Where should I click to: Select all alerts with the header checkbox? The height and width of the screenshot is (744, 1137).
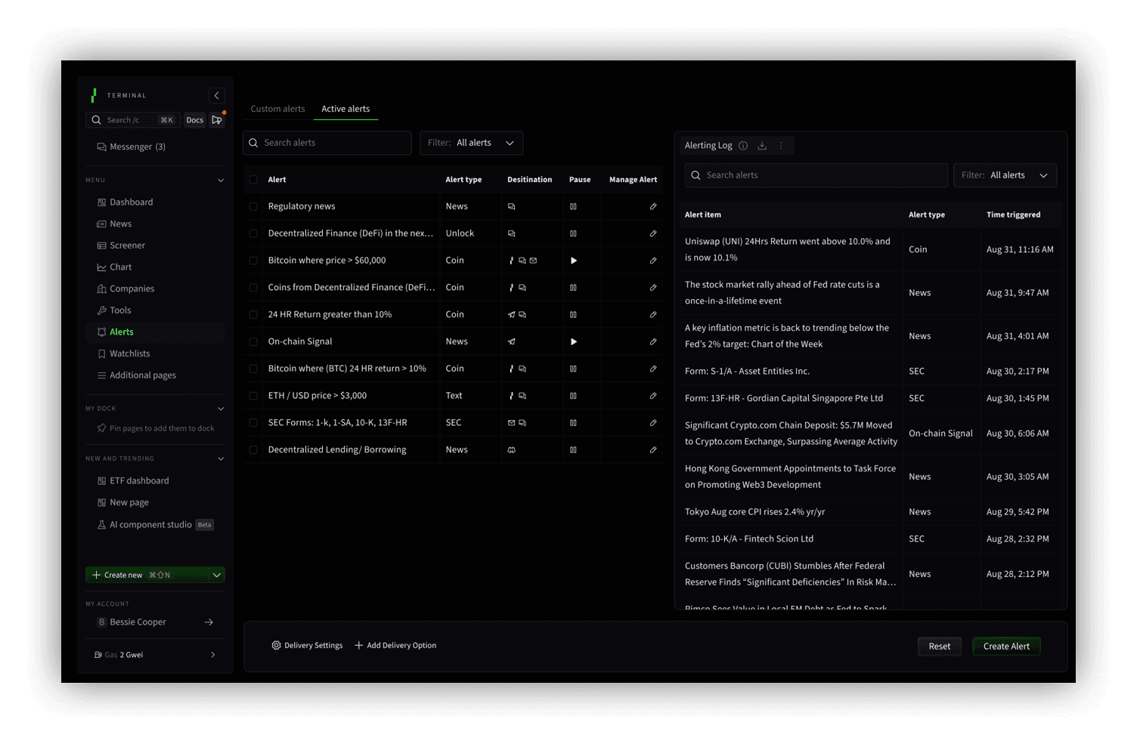(x=253, y=180)
